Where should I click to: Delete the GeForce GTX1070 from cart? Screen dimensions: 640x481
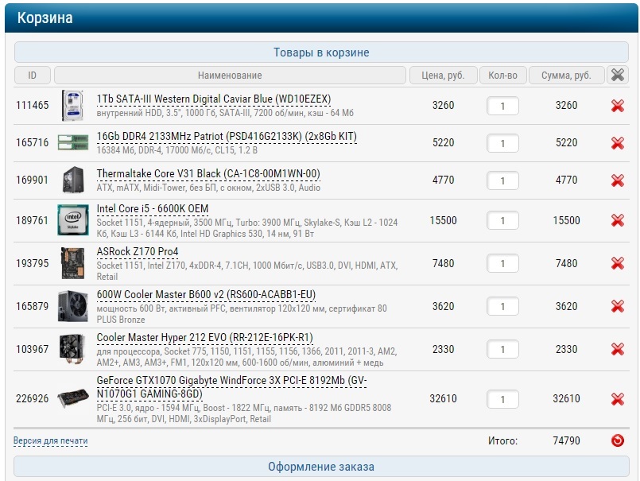click(x=617, y=399)
